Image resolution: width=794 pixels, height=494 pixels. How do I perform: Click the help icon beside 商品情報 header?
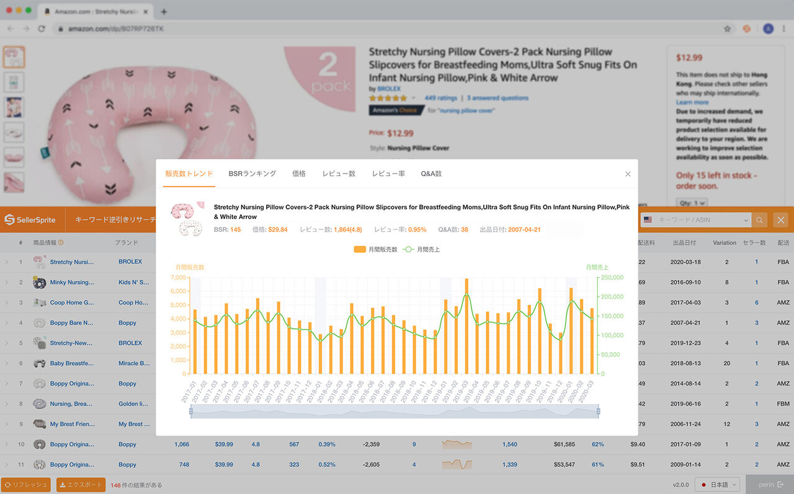[x=61, y=243]
